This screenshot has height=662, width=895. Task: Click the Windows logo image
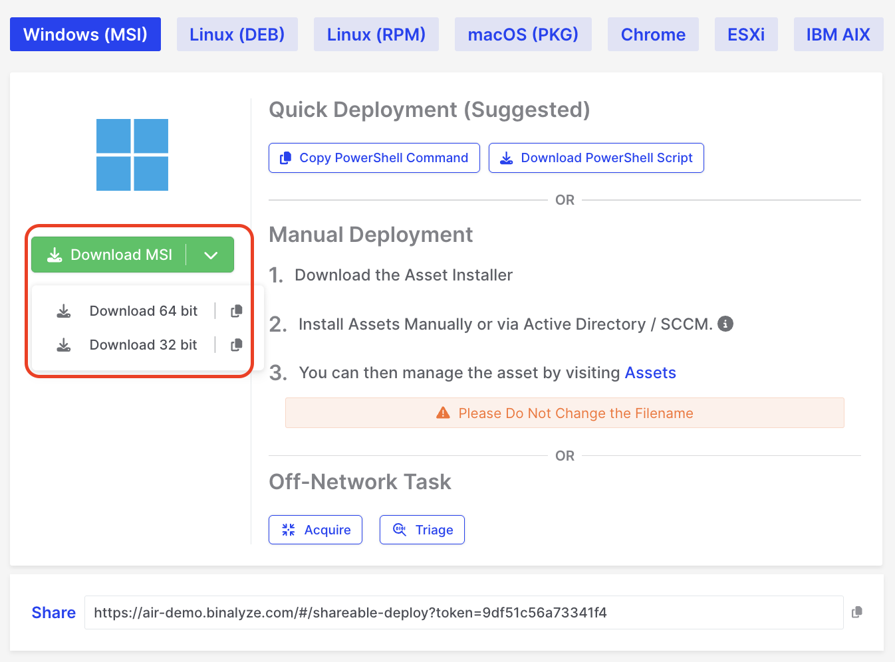point(132,155)
